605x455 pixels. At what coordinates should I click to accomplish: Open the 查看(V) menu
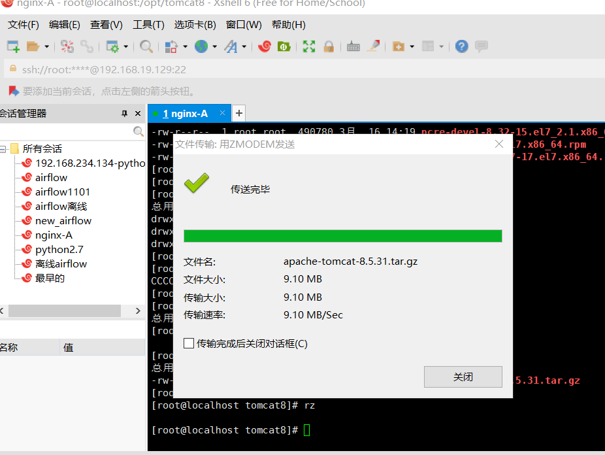[x=106, y=25]
